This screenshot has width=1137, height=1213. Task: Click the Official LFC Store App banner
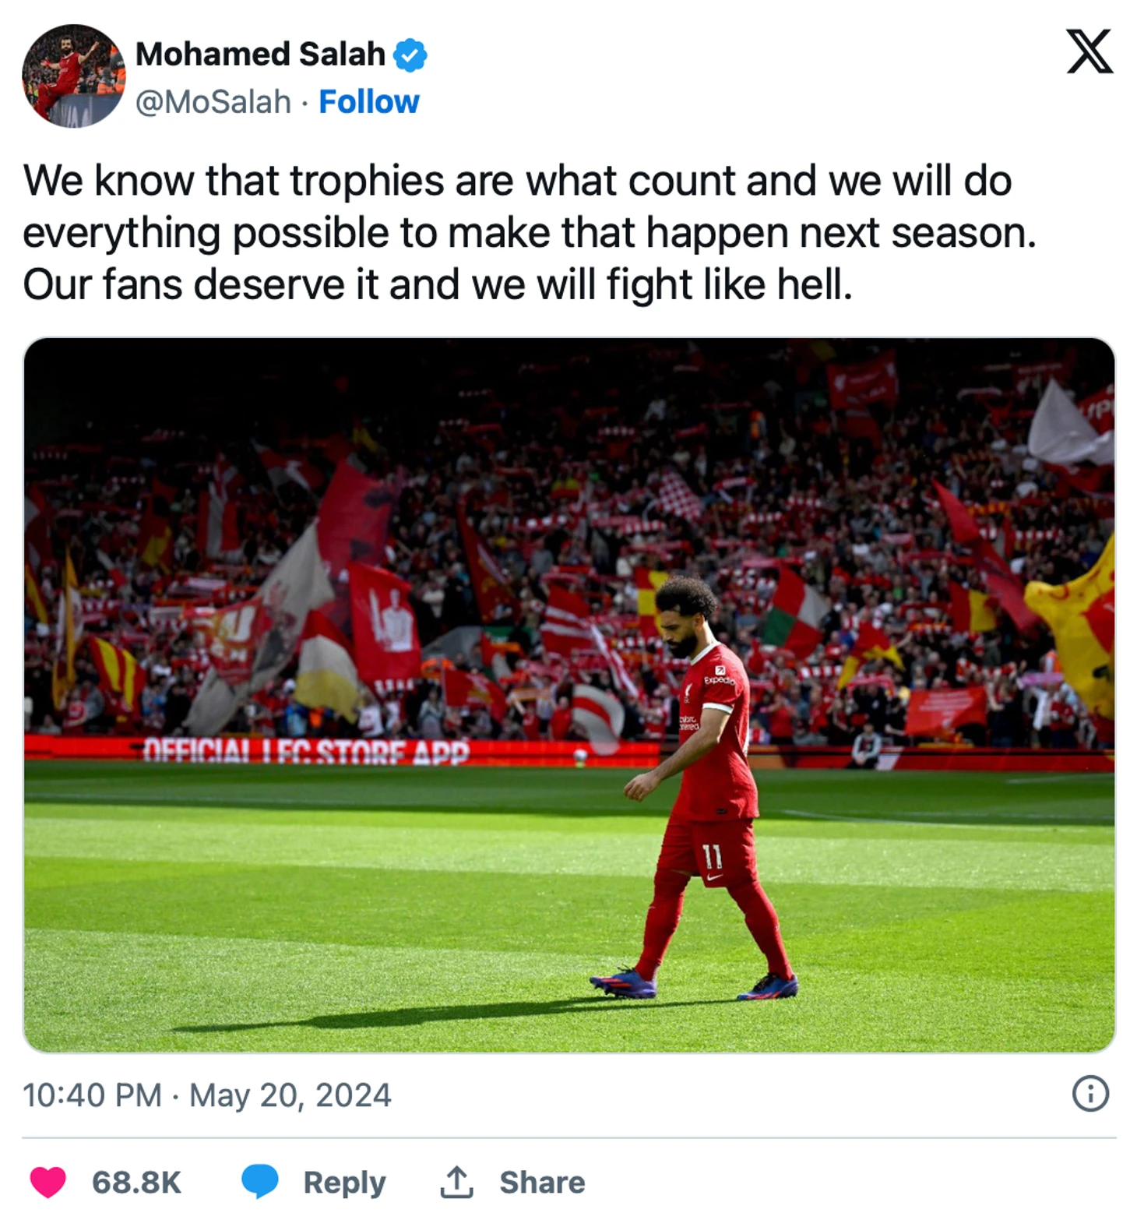click(x=306, y=751)
